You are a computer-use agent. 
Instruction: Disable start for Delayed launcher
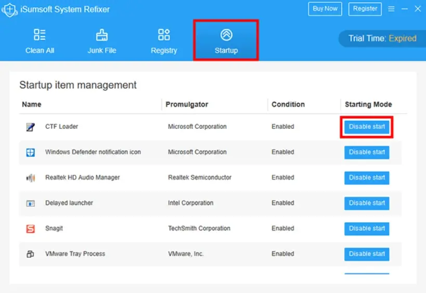point(367,203)
